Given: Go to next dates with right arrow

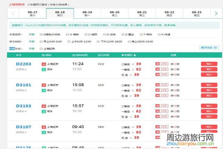Looking at the screenshot, I should 216,14.
